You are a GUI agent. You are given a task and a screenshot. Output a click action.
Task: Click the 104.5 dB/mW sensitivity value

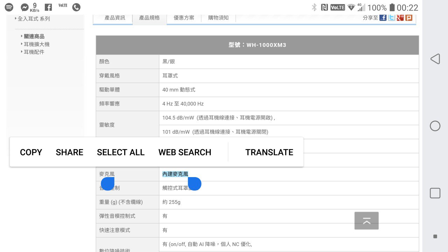[x=218, y=118]
